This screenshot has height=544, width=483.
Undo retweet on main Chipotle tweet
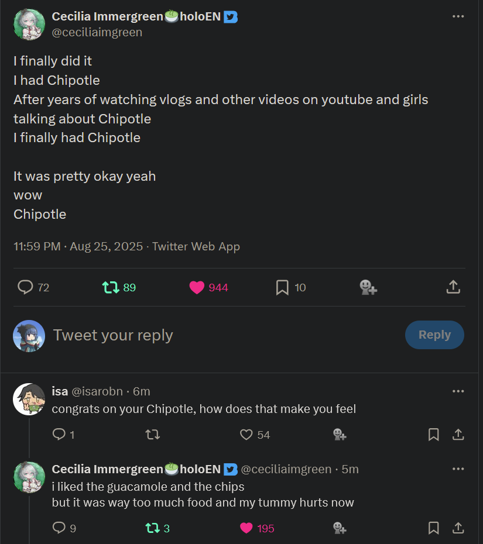click(111, 287)
